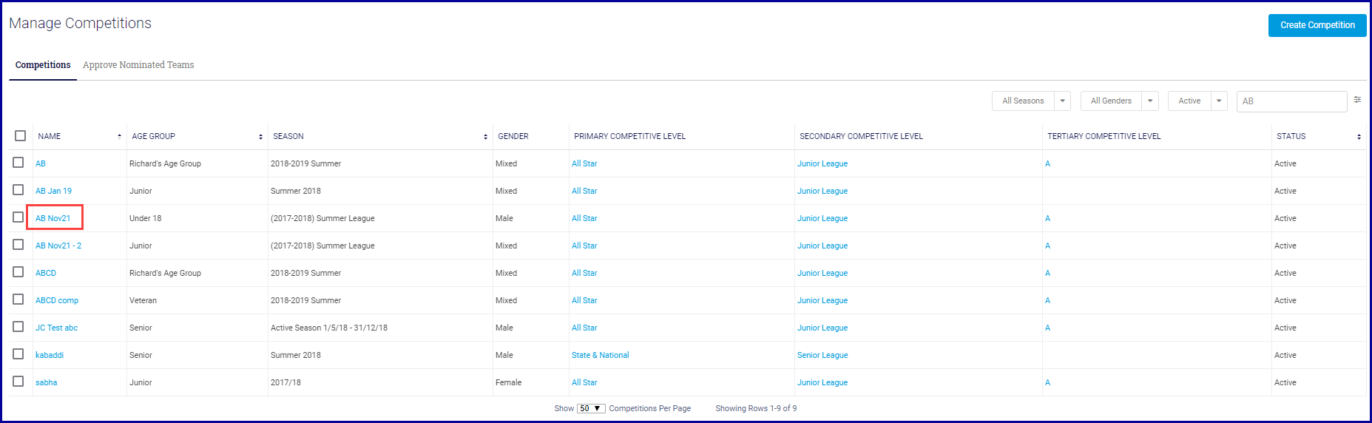Screen dimensions: 1372x423
Task: Click the Gender column header
Action: (x=513, y=136)
